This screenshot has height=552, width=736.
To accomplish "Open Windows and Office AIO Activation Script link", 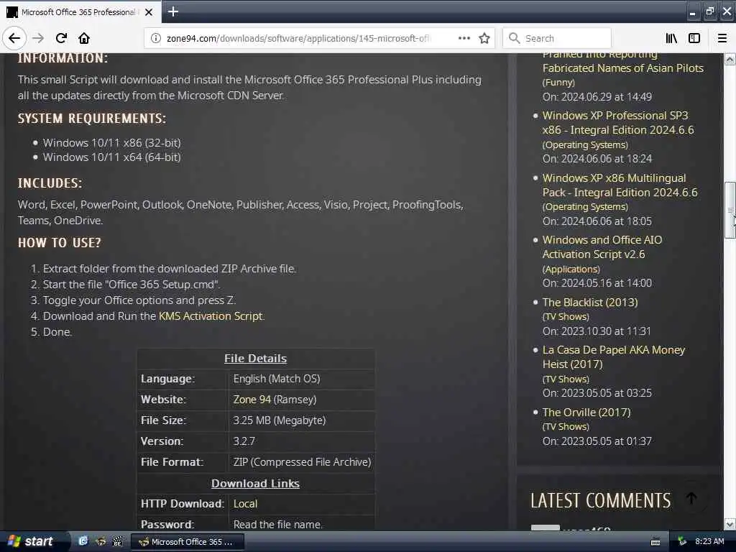I will 602,247.
